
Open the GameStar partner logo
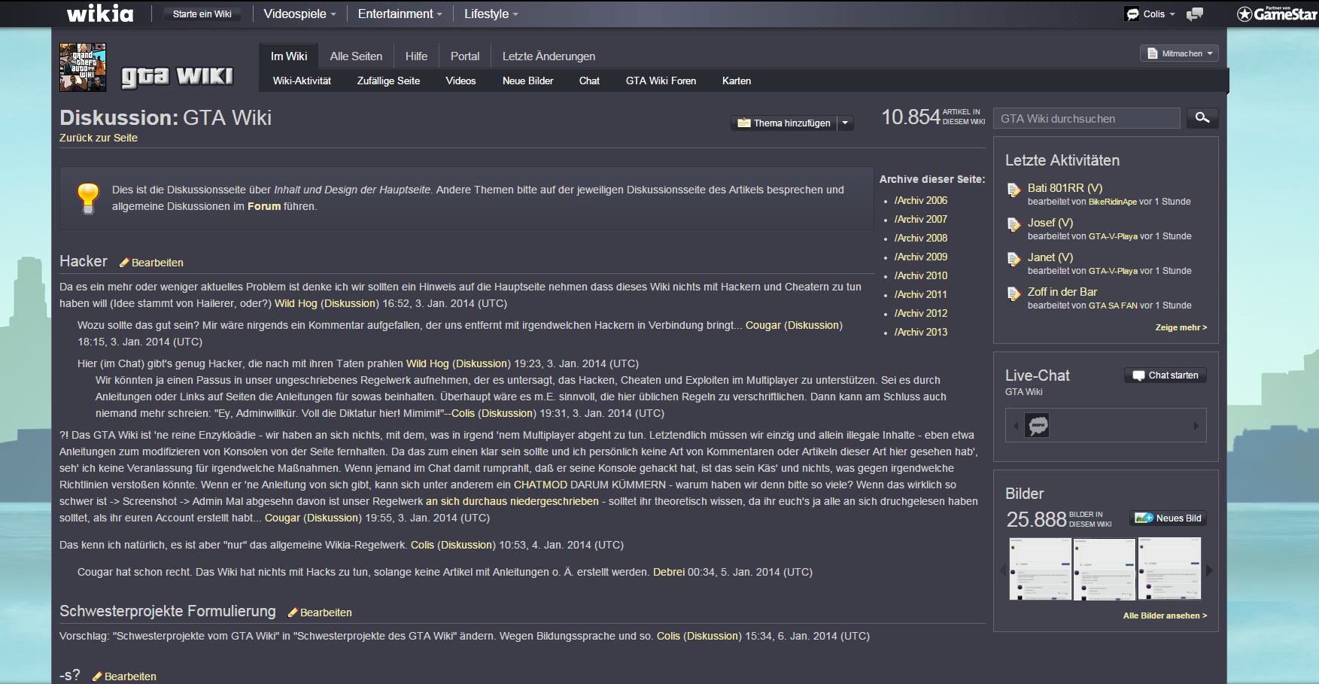pyautogui.click(x=1277, y=14)
